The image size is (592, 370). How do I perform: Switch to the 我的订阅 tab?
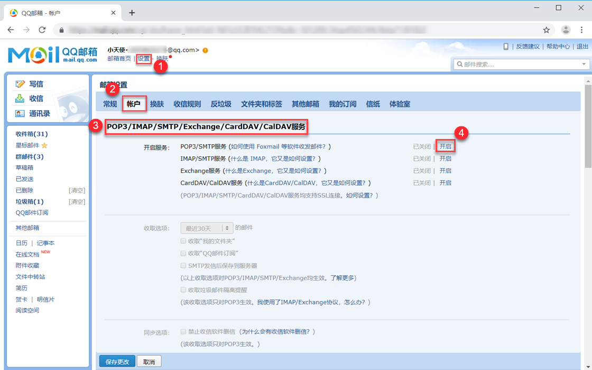click(x=343, y=104)
